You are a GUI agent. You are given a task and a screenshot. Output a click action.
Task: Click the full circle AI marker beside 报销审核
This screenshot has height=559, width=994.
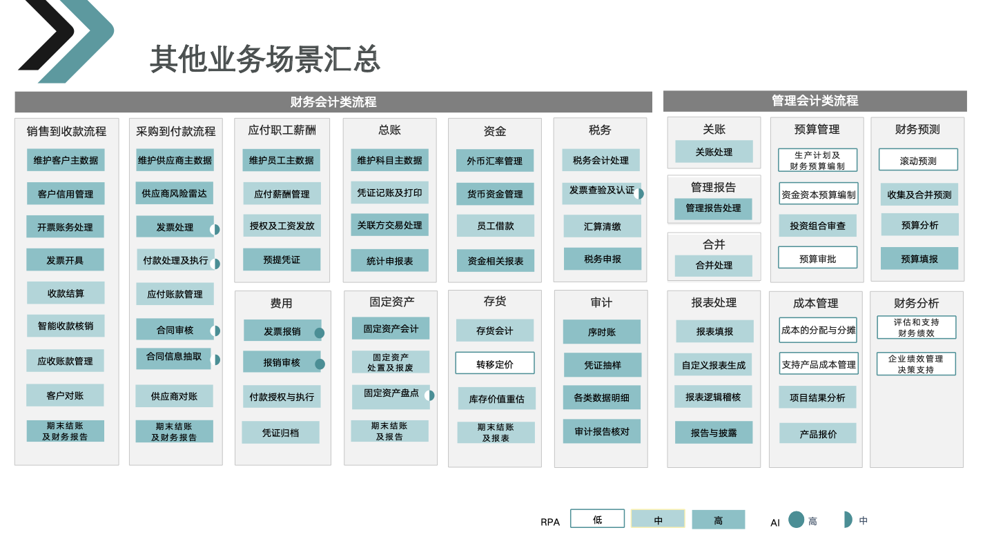point(320,364)
